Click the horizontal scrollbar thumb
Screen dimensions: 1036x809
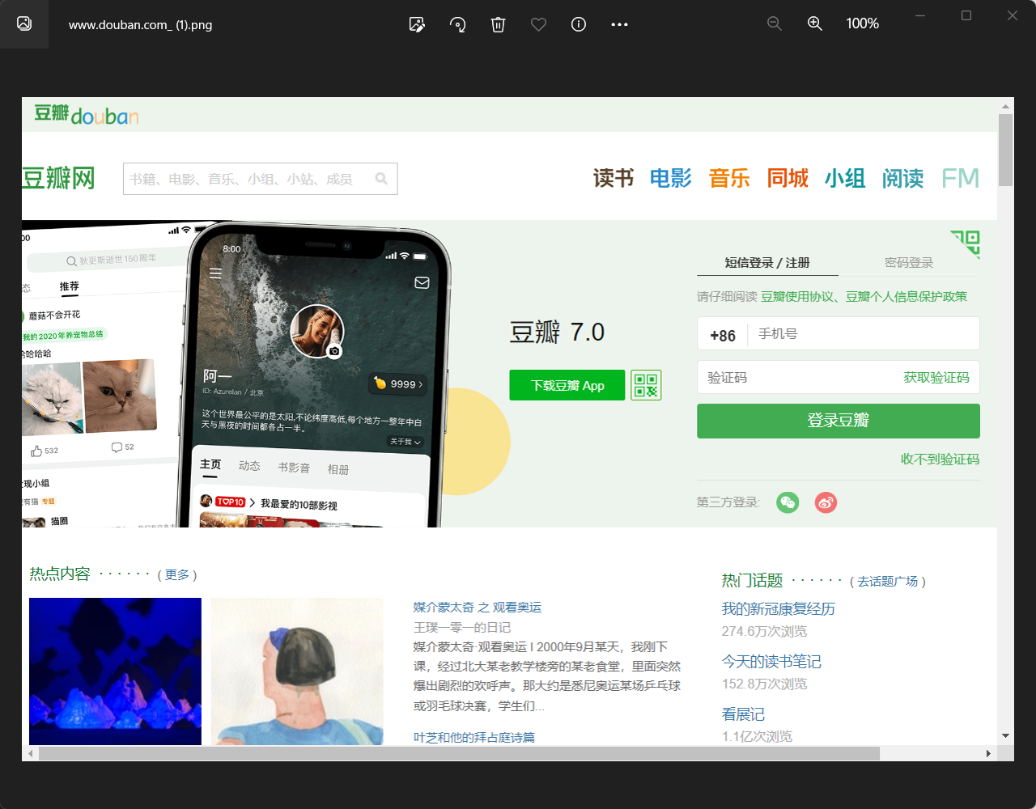tap(459, 753)
